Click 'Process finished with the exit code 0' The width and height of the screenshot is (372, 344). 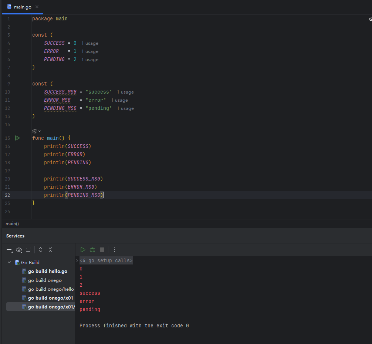(134, 326)
